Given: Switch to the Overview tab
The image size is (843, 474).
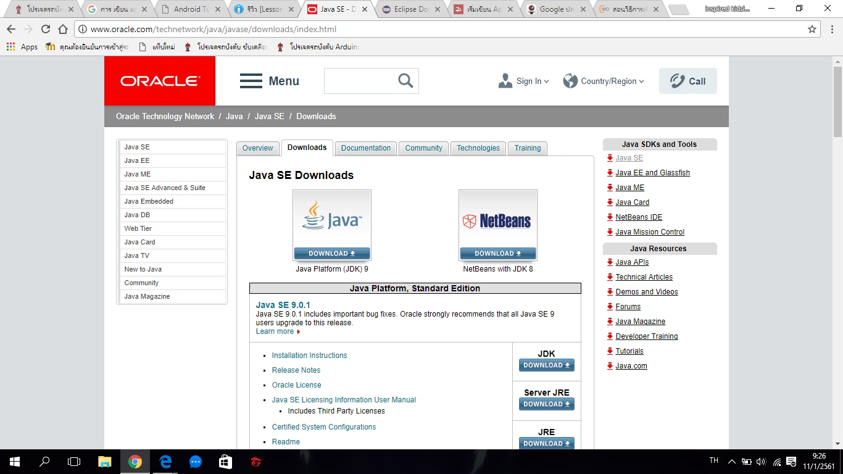Looking at the screenshot, I should [x=257, y=148].
